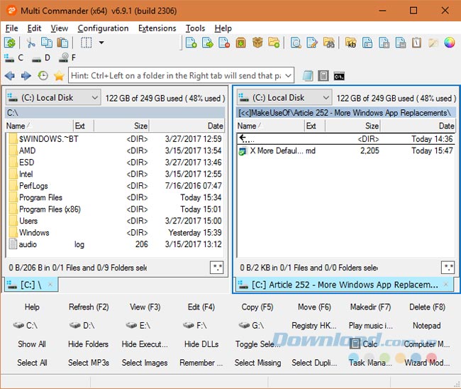Click the yellow favorites star icon

[x=59, y=75]
